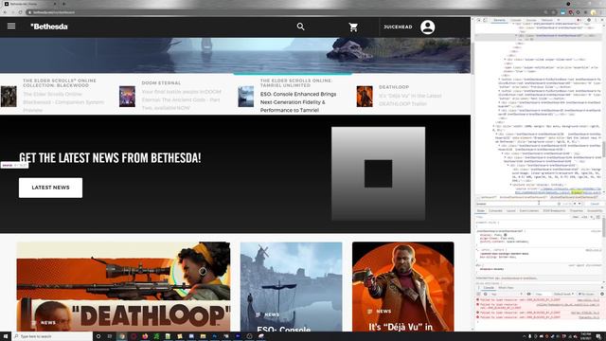Select the What's New drawer tab
This screenshot has width=606, height=341.
tap(506, 288)
